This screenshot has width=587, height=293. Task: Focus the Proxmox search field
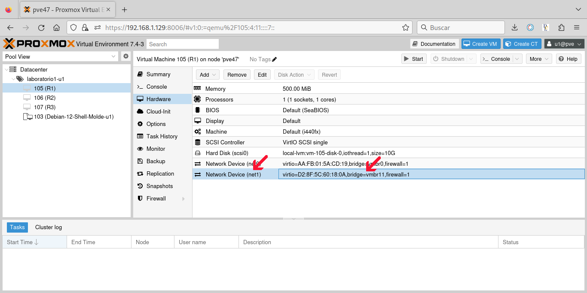pos(183,44)
